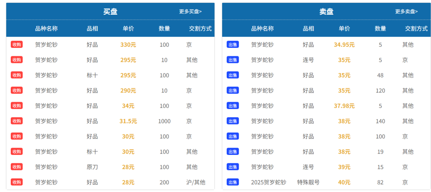Click quantity 82 in 卖盘 table
Screen dimensions: 431x192
point(380,182)
